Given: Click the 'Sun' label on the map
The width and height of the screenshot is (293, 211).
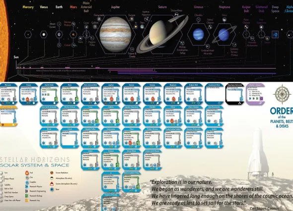Looking at the screenshot, I should (x=16, y=57).
